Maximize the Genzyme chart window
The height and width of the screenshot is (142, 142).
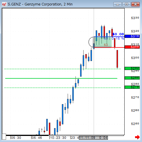[126, 4]
